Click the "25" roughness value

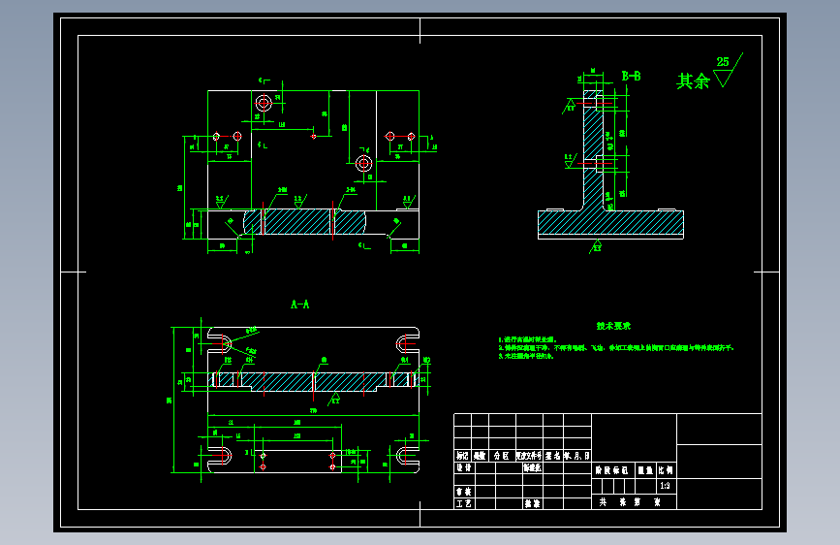point(723,62)
